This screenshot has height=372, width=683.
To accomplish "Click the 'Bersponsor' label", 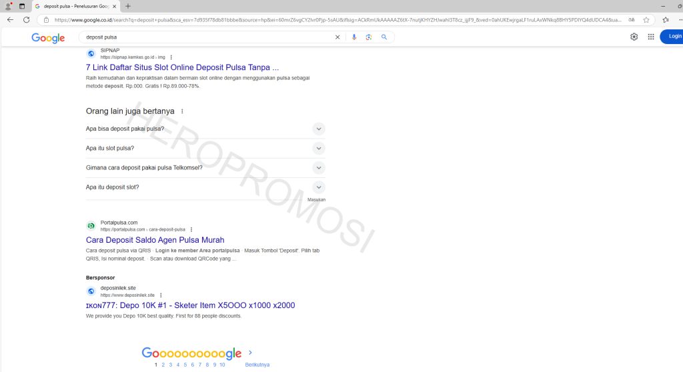I will 100,277.
